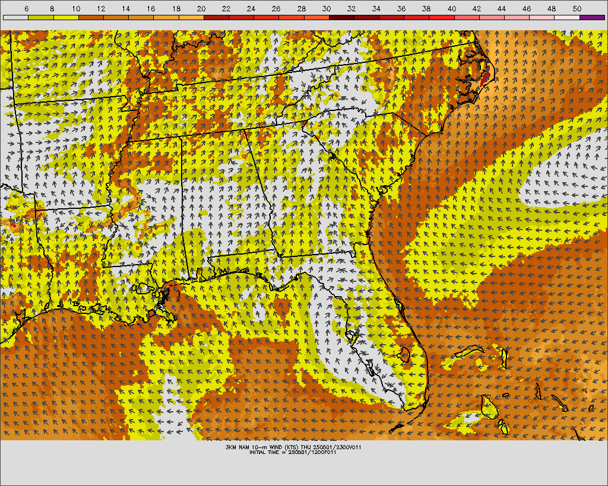The height and width of the screenshot is (486, 608).
Task: Click the legend label "50"
Action: pos(577,8)
